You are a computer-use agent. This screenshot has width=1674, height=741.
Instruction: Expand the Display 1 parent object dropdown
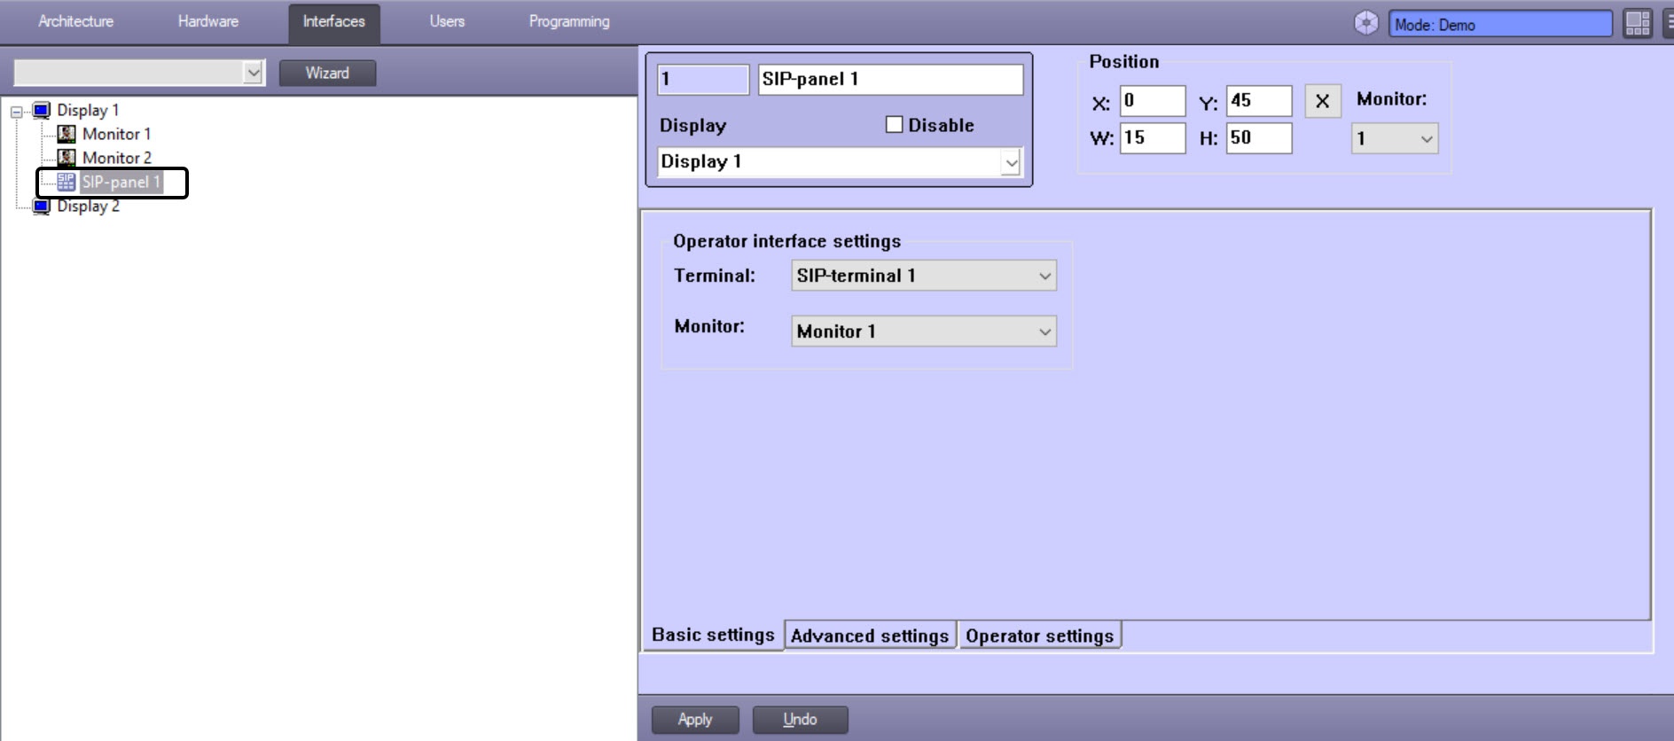click(x=1011, y=162)
